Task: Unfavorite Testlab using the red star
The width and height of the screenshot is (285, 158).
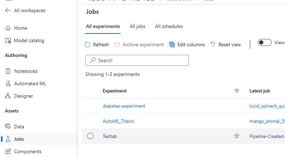Action: [237, 136]
